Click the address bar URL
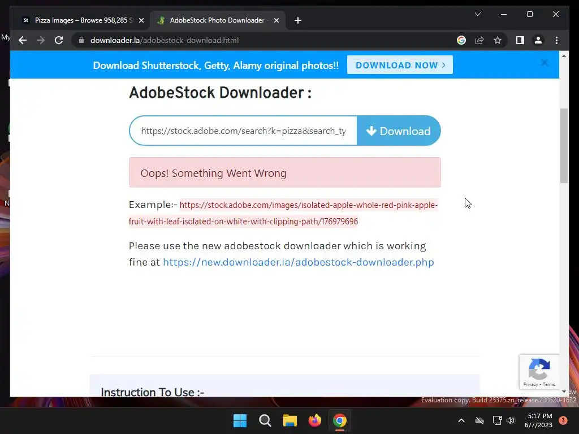579x434 pixels. tap(165, 40)
